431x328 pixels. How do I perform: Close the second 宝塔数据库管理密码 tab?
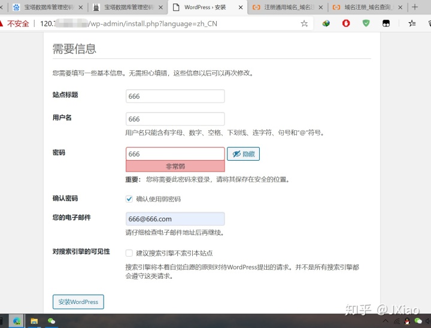(x=161, y=7)
